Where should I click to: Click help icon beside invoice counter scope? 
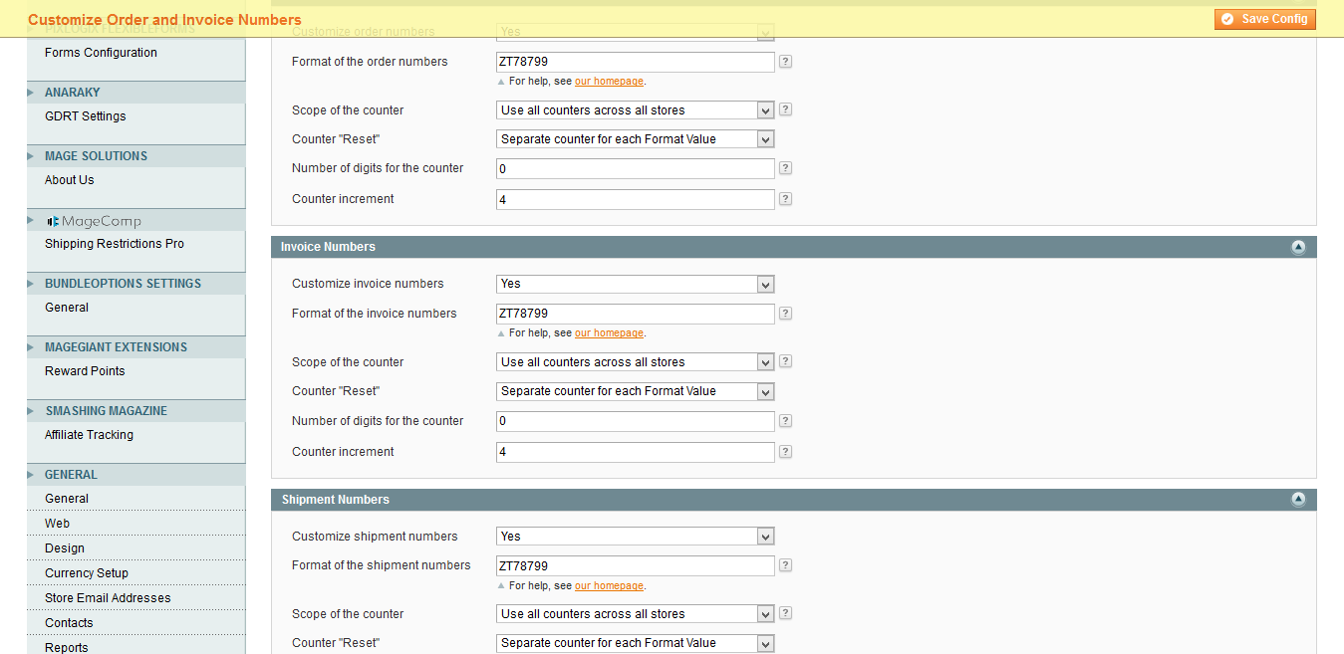point(785,362)
